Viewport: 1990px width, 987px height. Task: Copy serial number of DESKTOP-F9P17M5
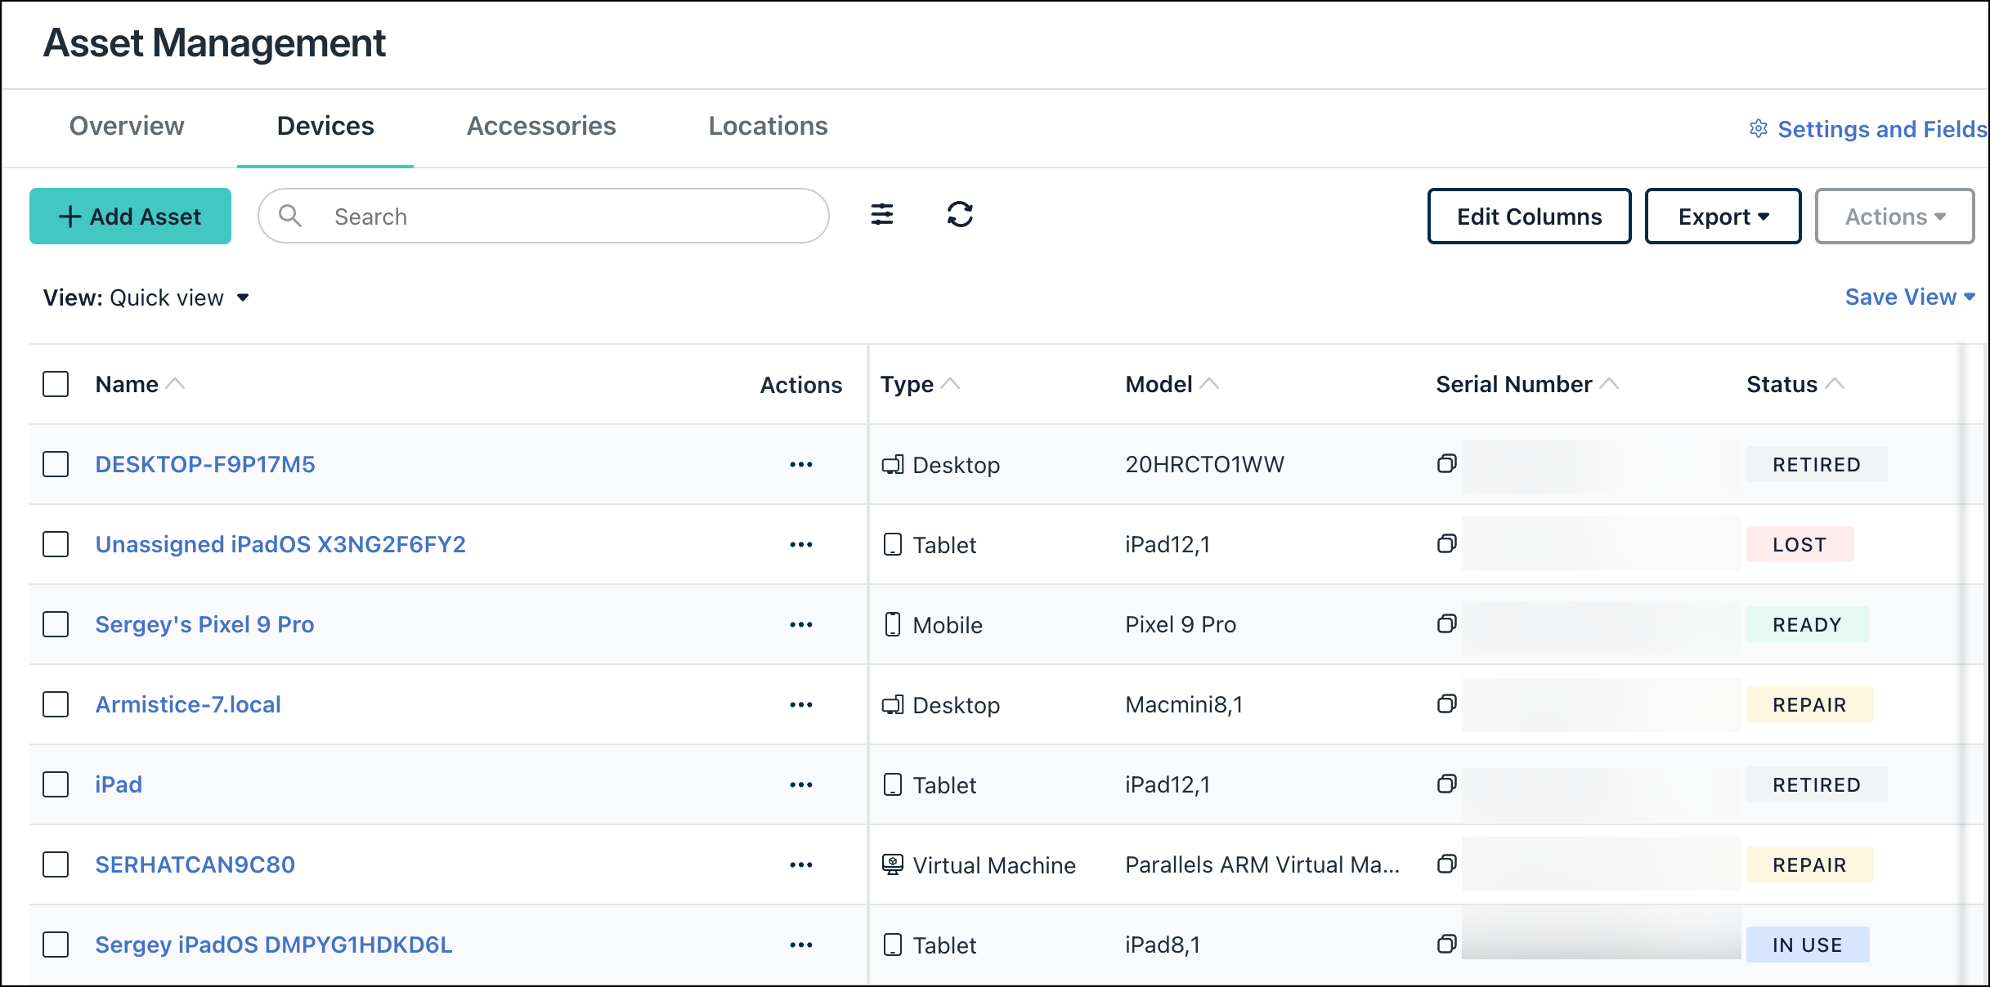1446,464
